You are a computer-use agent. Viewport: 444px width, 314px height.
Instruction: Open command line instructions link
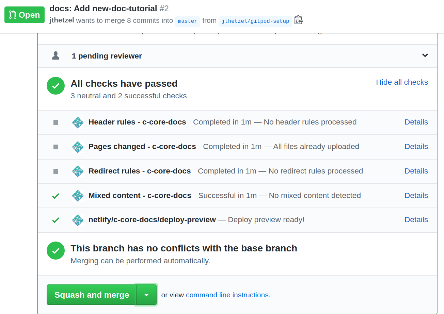(x=227, y=295)
